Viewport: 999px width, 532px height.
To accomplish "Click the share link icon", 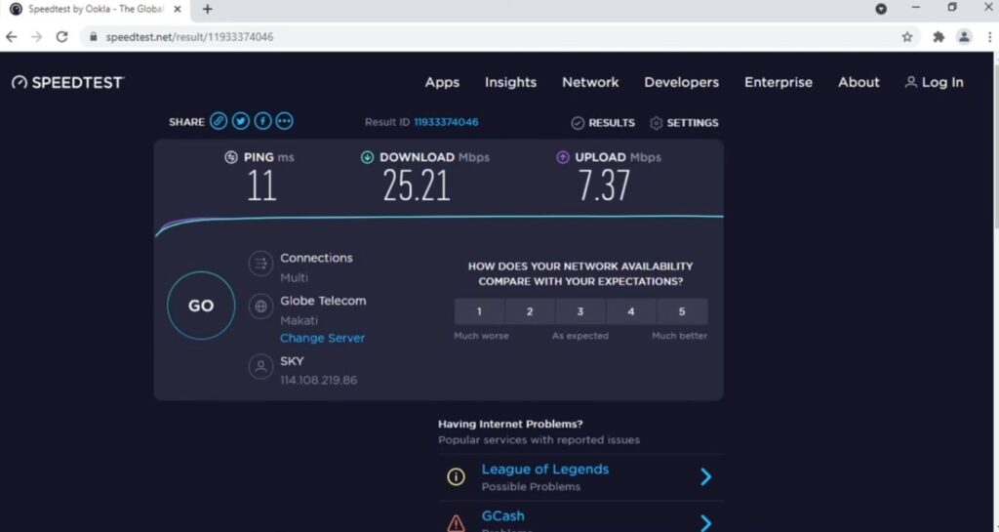I will (x=219, y=122).
